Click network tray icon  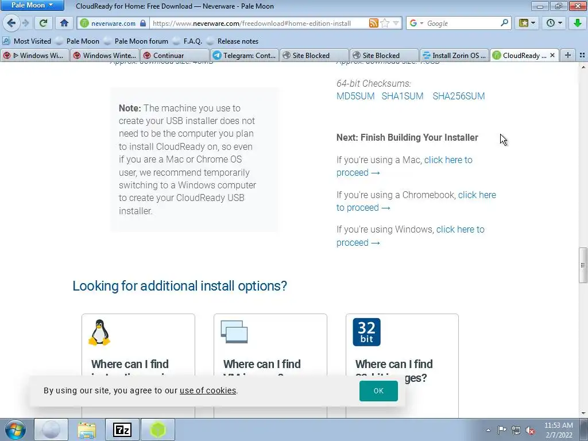(516, 430)
